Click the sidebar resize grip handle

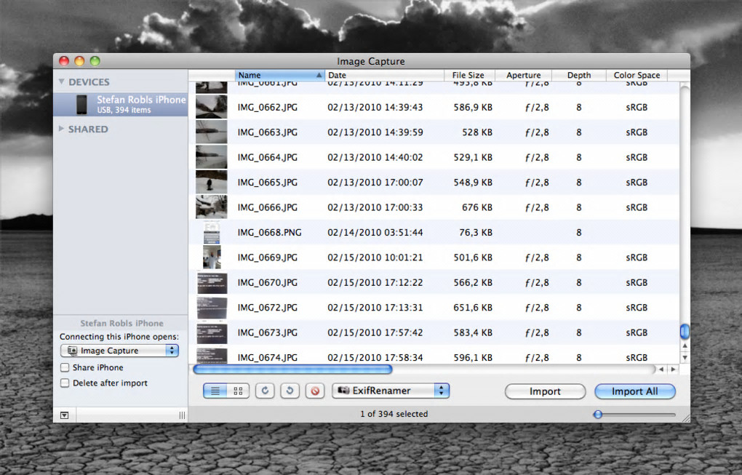pos(182,415)
